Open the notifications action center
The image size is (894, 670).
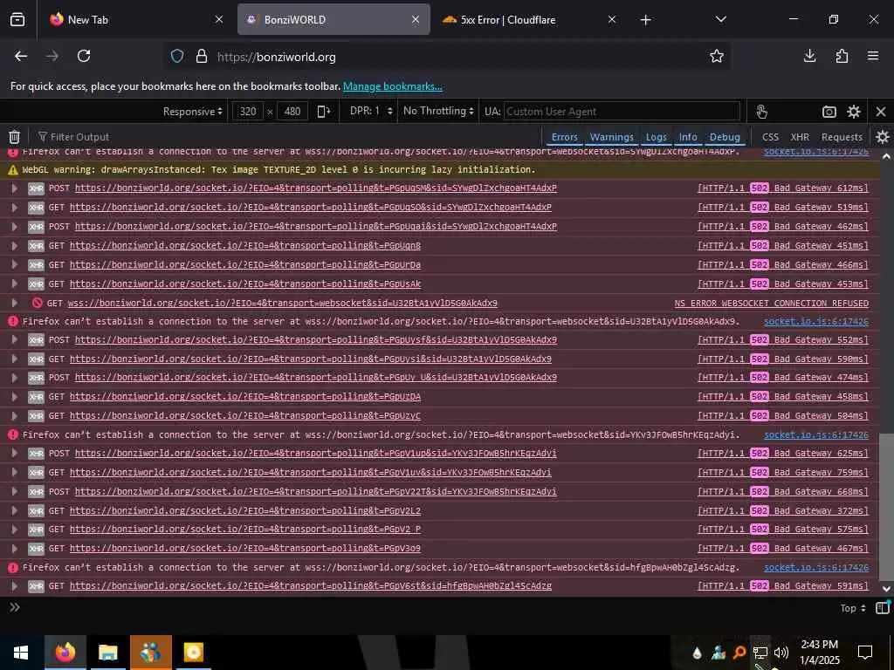tap(865, 653)
